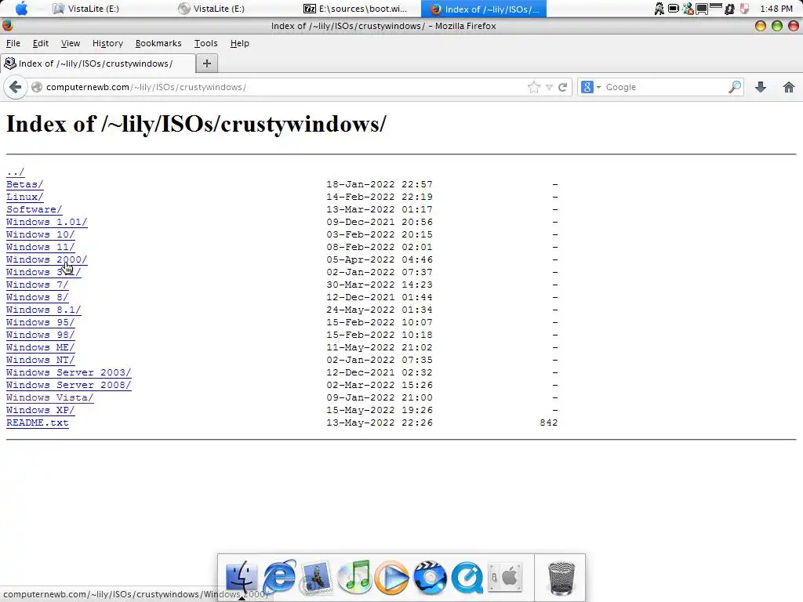803x602 pixels.
Task: Open the Windows Vista/ folder link
Action: (49, 397)
